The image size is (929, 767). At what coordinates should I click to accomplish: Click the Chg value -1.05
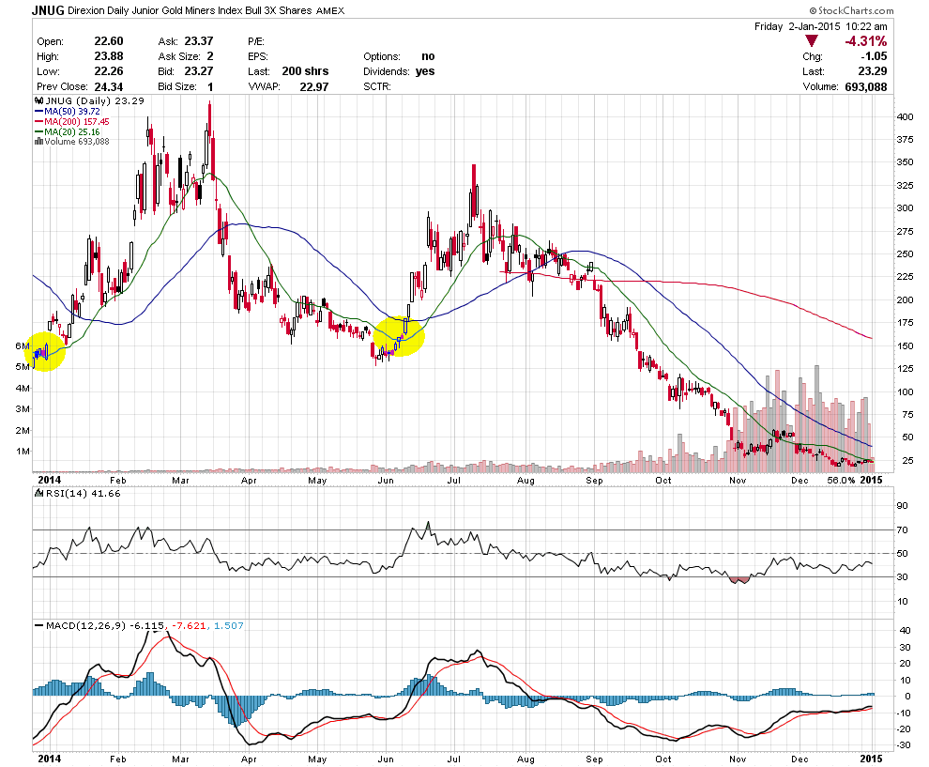(x=874, y=56)
